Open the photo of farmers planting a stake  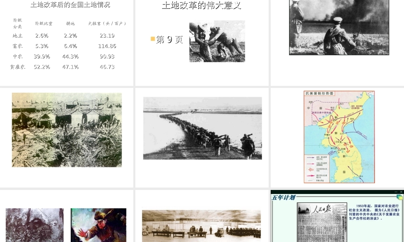tap(217, 41)
